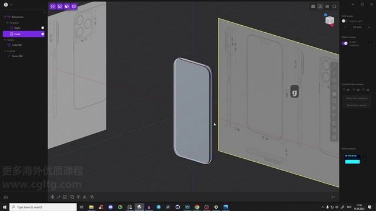Image resolution: width=376 pixels, height=211 pixels.
Task: Increase grid size with plus button
Action: (x=369, y=28)
